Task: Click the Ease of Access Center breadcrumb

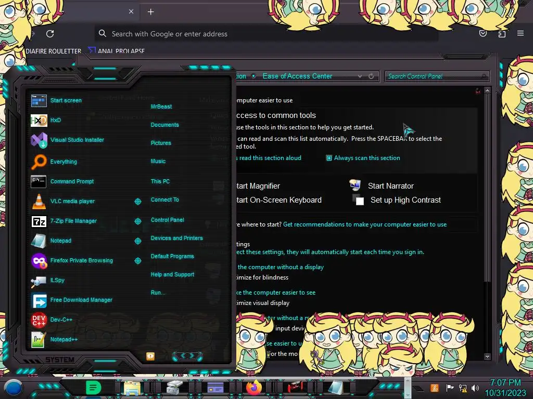Action: 297,76
